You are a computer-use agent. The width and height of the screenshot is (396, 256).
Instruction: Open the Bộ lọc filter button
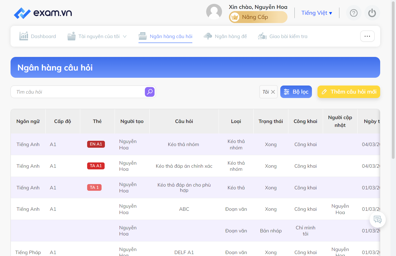pyautogui.click(x=296, y=92)
